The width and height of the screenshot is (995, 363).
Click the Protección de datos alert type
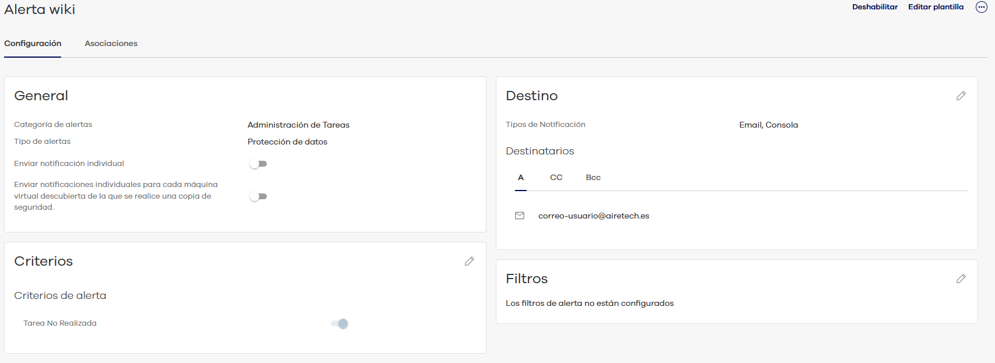tap(287, 142)
